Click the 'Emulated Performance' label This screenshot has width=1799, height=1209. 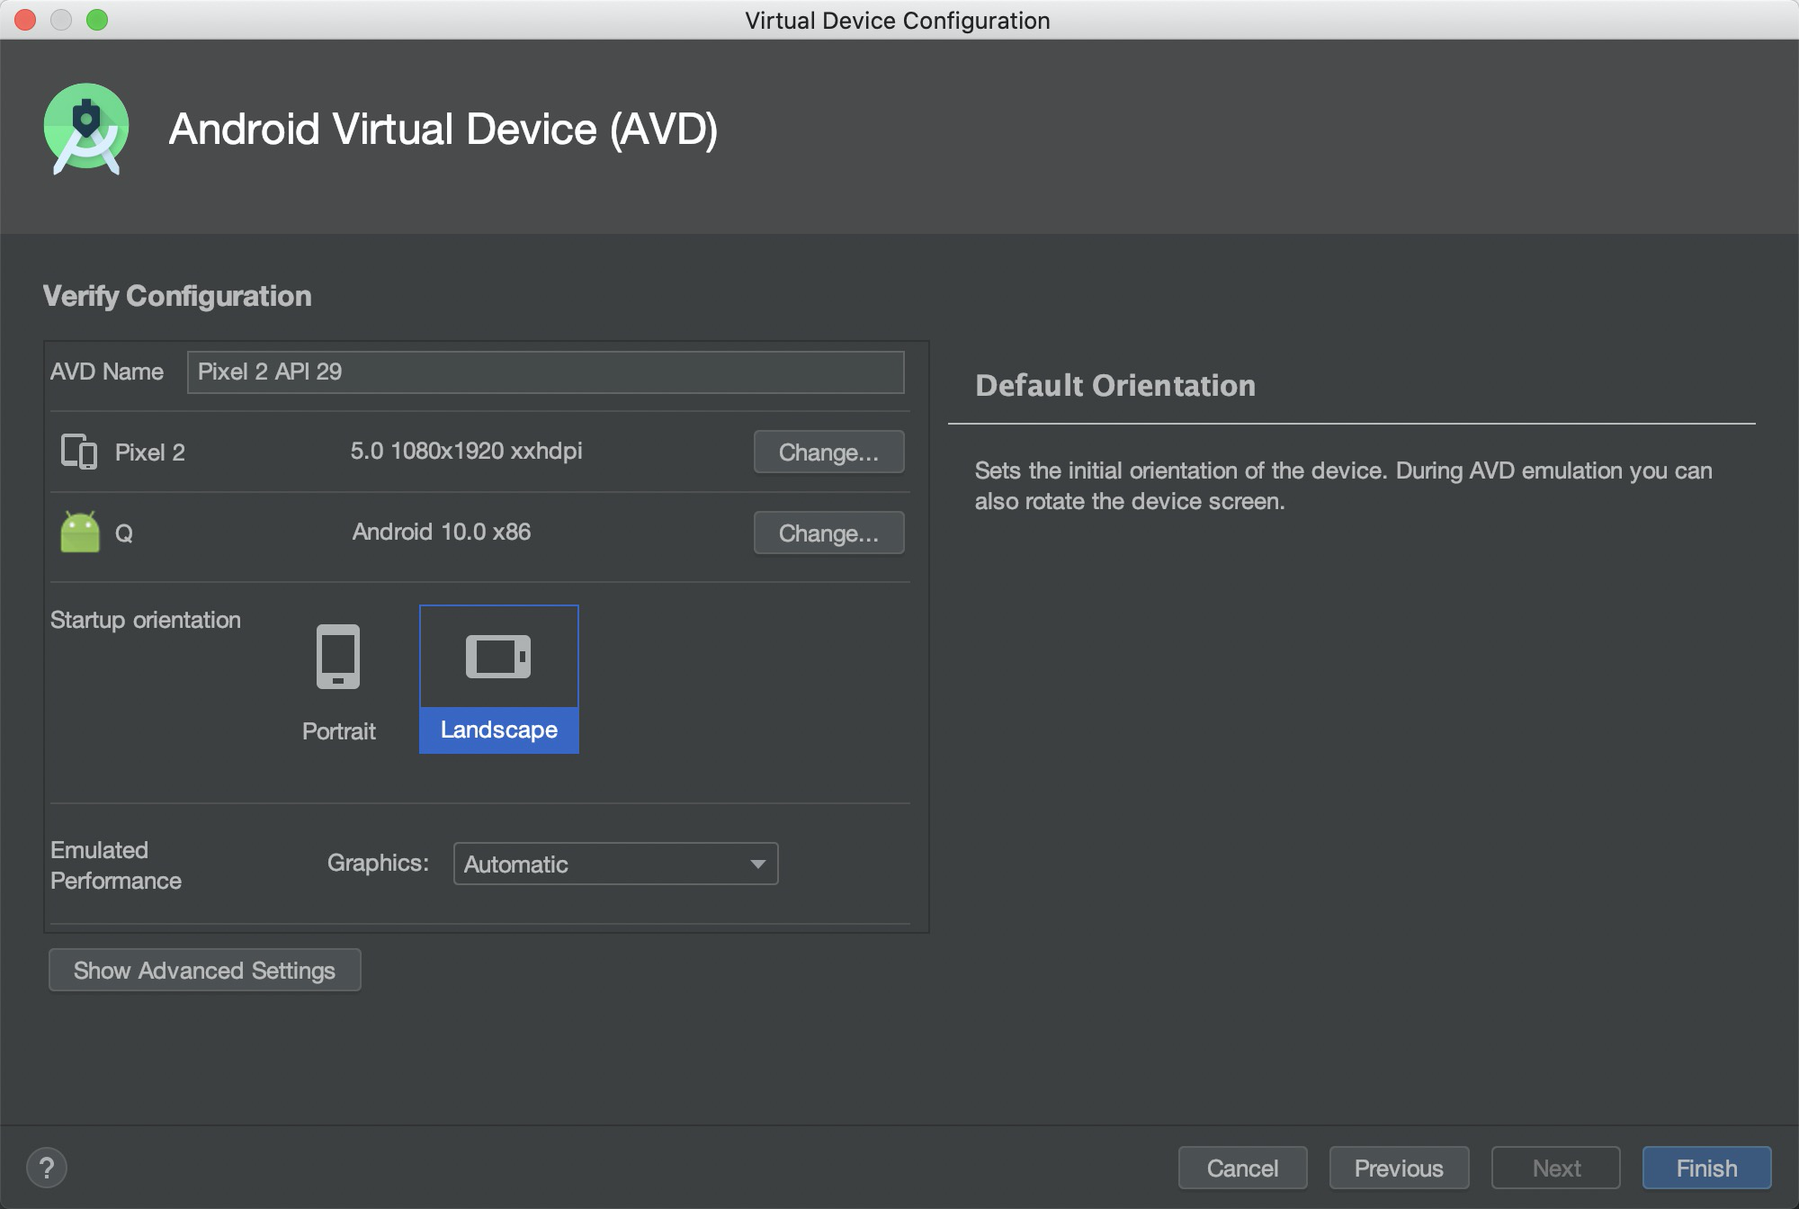[x=116, y=864]
